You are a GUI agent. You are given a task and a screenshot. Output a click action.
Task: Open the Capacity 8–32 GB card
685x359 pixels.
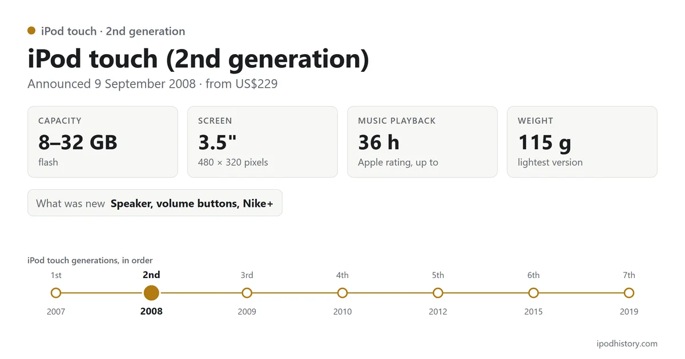coord(103,142)
